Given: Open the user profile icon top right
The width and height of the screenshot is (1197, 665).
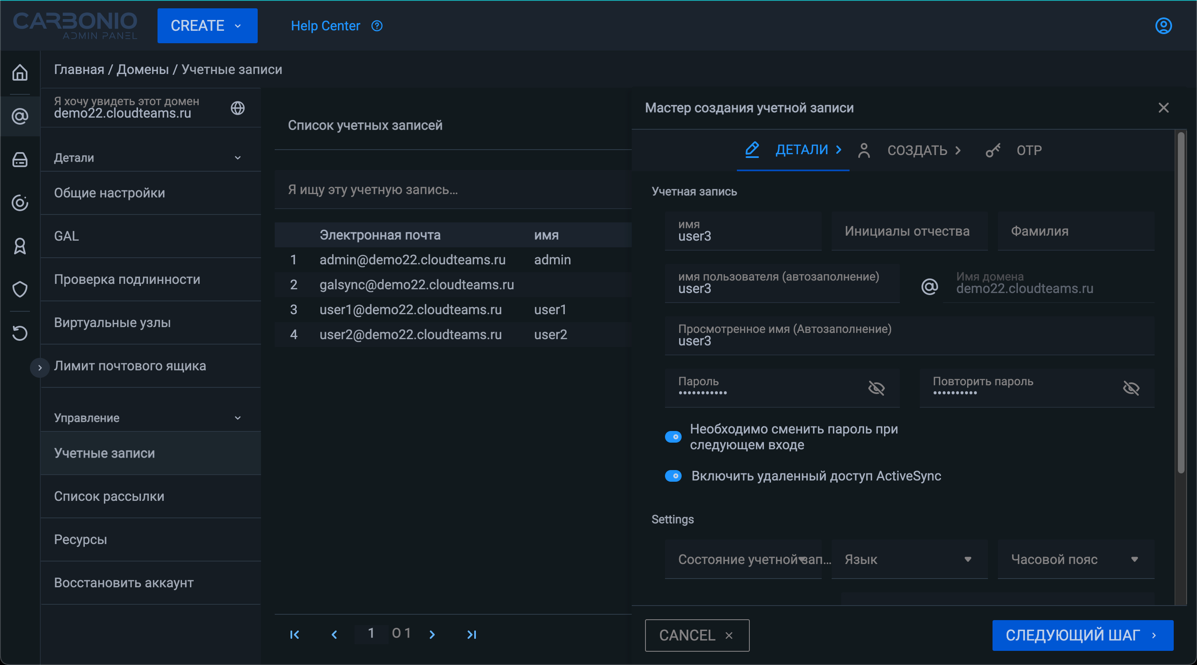Looking at the screenshot, I should (1163, 26).
